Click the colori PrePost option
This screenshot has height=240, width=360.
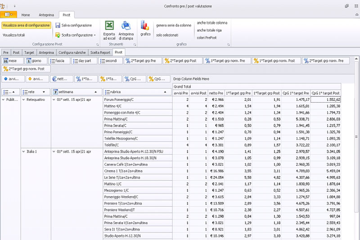(207, 37)
